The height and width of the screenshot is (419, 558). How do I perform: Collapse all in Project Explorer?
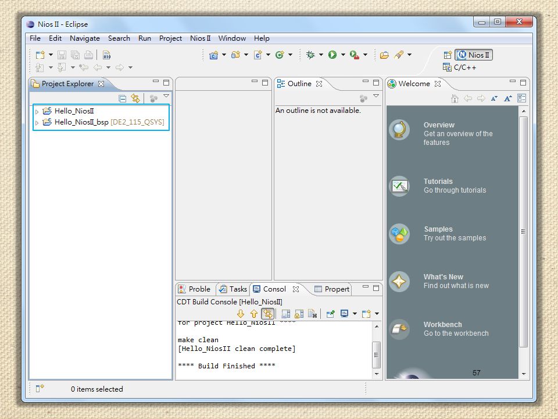[123, 99]
